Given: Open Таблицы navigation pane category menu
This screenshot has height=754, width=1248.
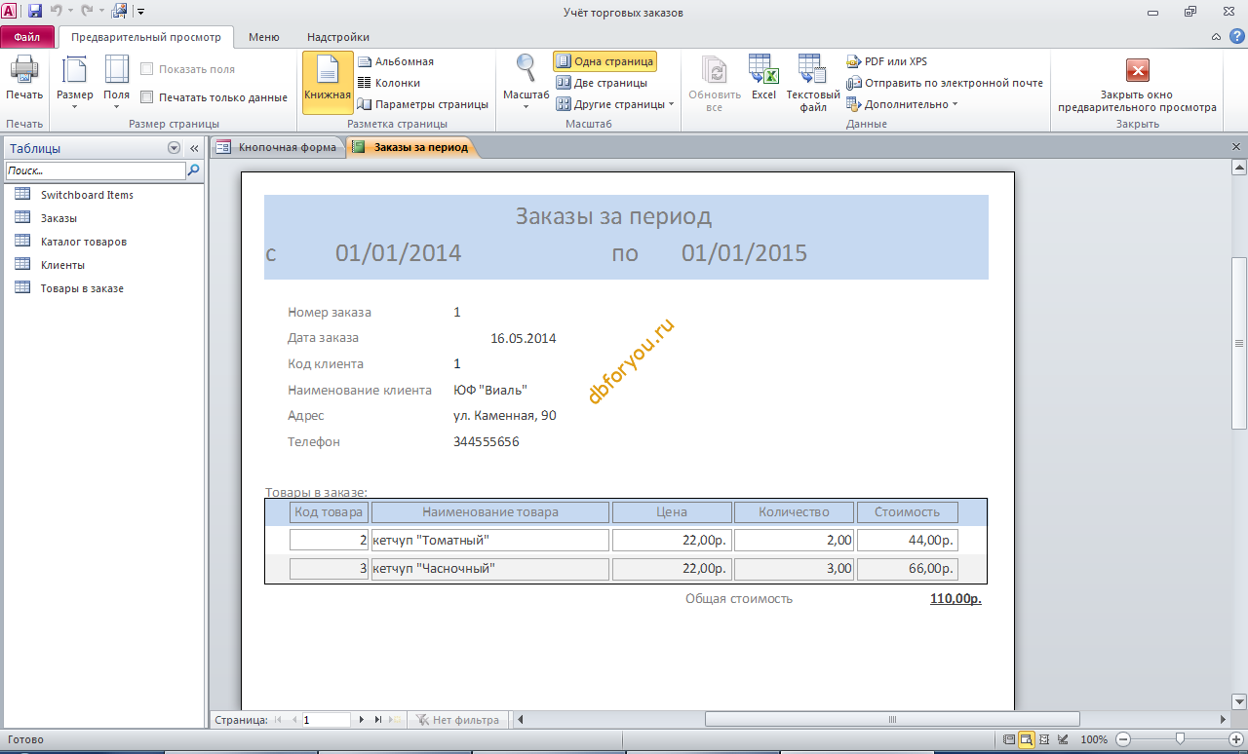Looking at the screenshot, I should [x=174, y=148].
